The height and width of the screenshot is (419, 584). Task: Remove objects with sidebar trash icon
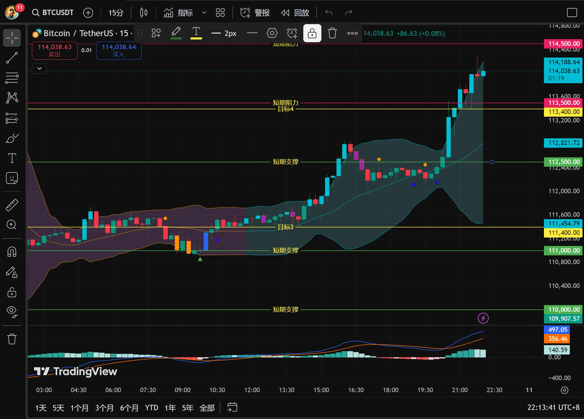click(12, 339)
